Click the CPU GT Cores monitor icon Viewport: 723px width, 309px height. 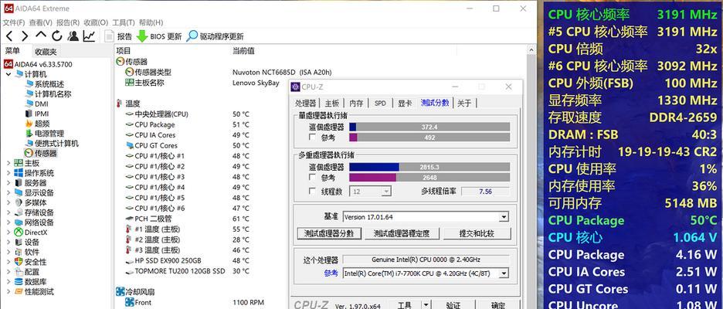coord(130,145)
